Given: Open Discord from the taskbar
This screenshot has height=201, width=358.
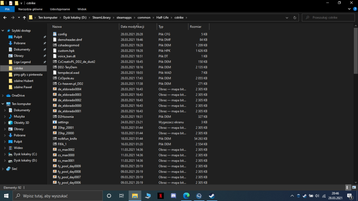Looking at the screenshot, I should (174, 196).
